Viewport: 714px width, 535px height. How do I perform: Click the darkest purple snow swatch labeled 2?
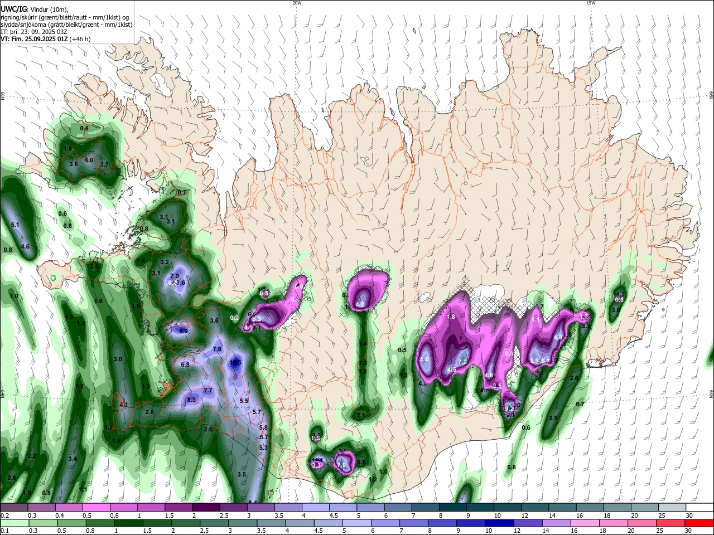[x=205, y=508]
